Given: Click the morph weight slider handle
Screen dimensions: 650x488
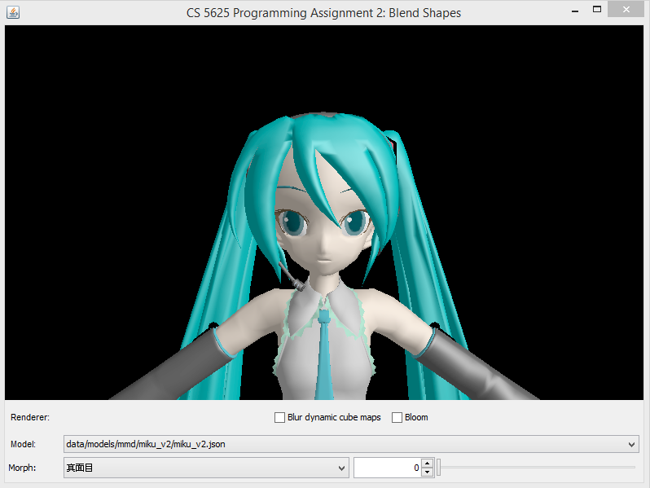Looking at the screenshot, I should pos(439,467).
